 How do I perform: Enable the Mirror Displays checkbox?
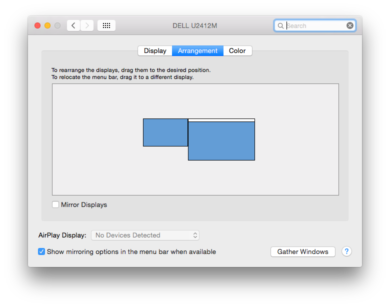tap(55, 204)
